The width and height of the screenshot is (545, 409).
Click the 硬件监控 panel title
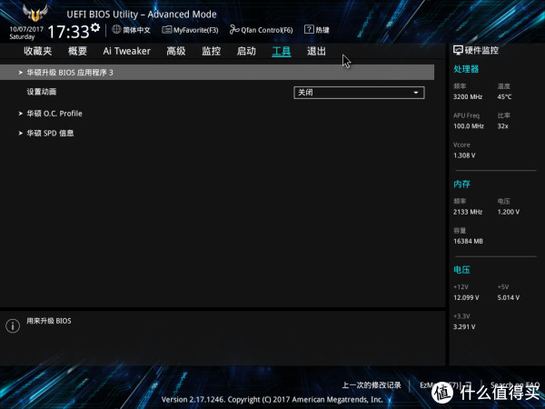point(481,50)
